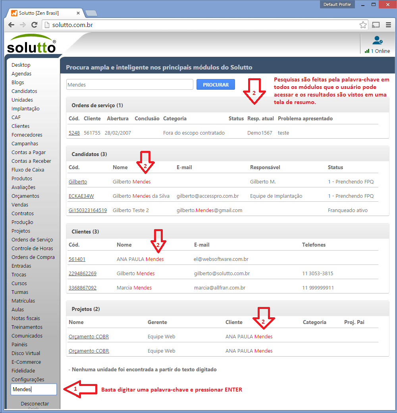The height and width of the screenshot is (413, 397).
Task: Open Ordens de Compra in sidebar
Action: pyautogui.click(x=33, y=257)
